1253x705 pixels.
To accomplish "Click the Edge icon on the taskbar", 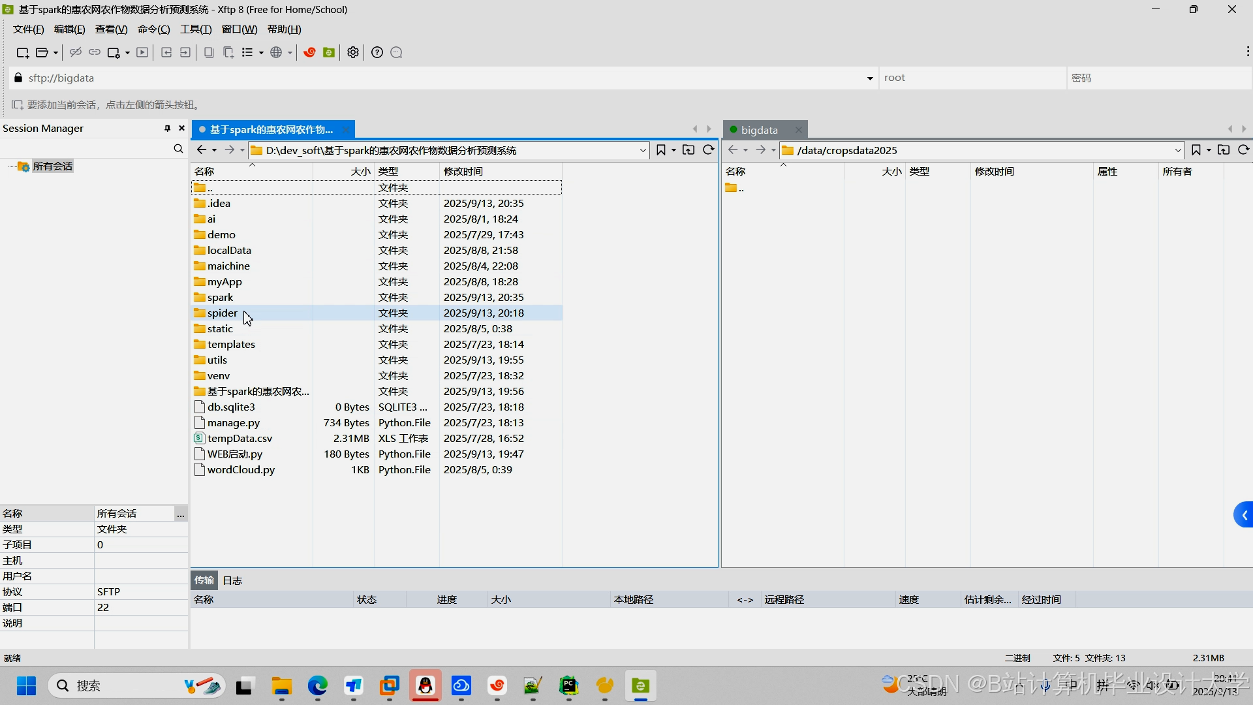I will click(317, 686).
